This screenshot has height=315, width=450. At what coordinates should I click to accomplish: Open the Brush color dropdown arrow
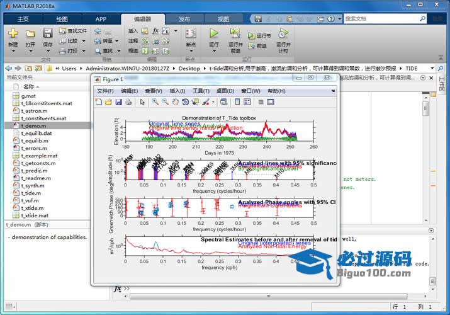[213, 102]
